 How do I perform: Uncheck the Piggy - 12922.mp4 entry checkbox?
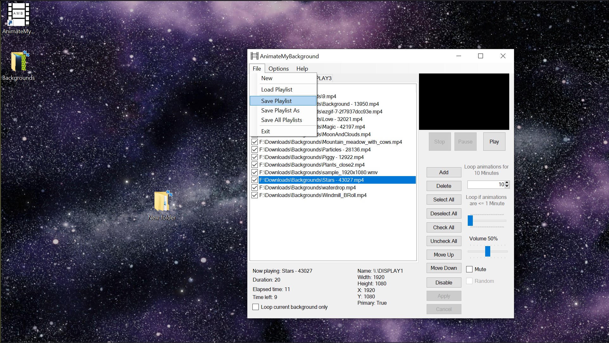254,157
